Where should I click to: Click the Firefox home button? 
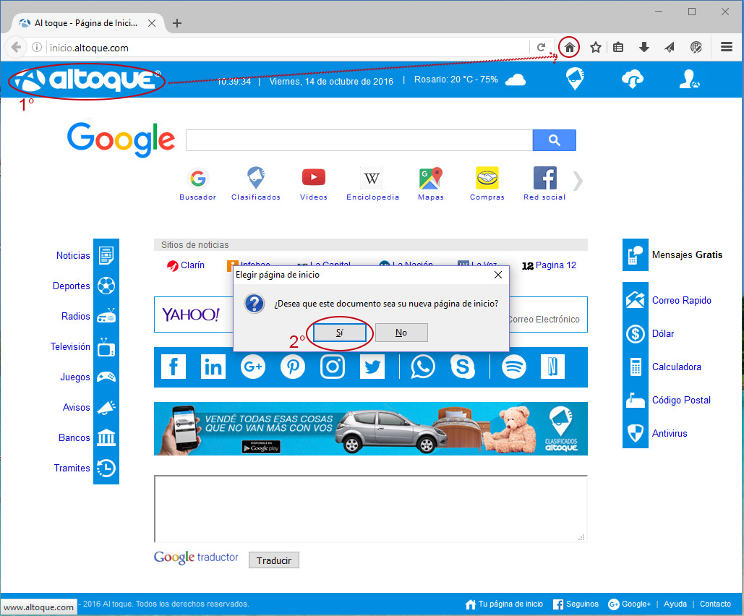click(x=570, y=48)
